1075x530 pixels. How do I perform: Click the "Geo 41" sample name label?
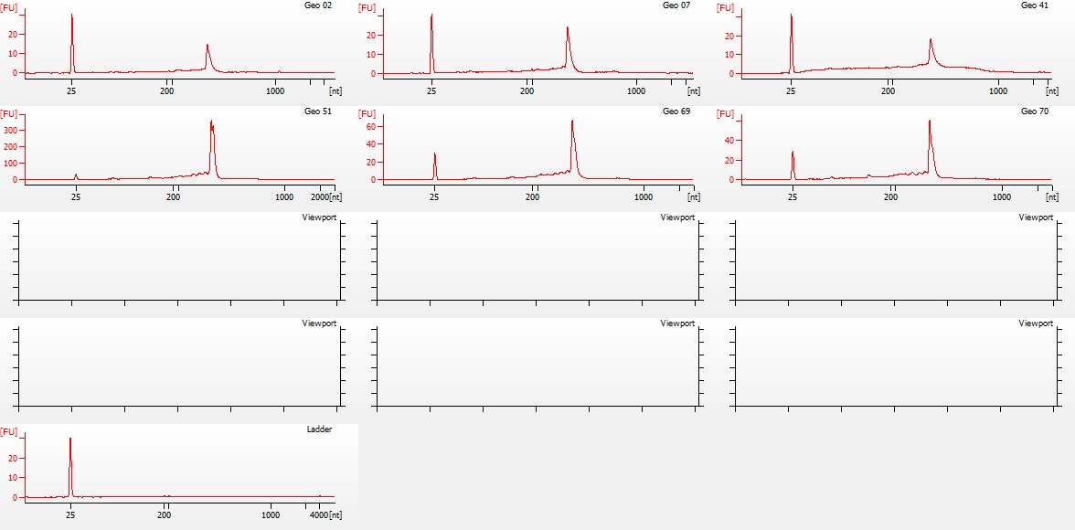click(x=1035, y=5)
